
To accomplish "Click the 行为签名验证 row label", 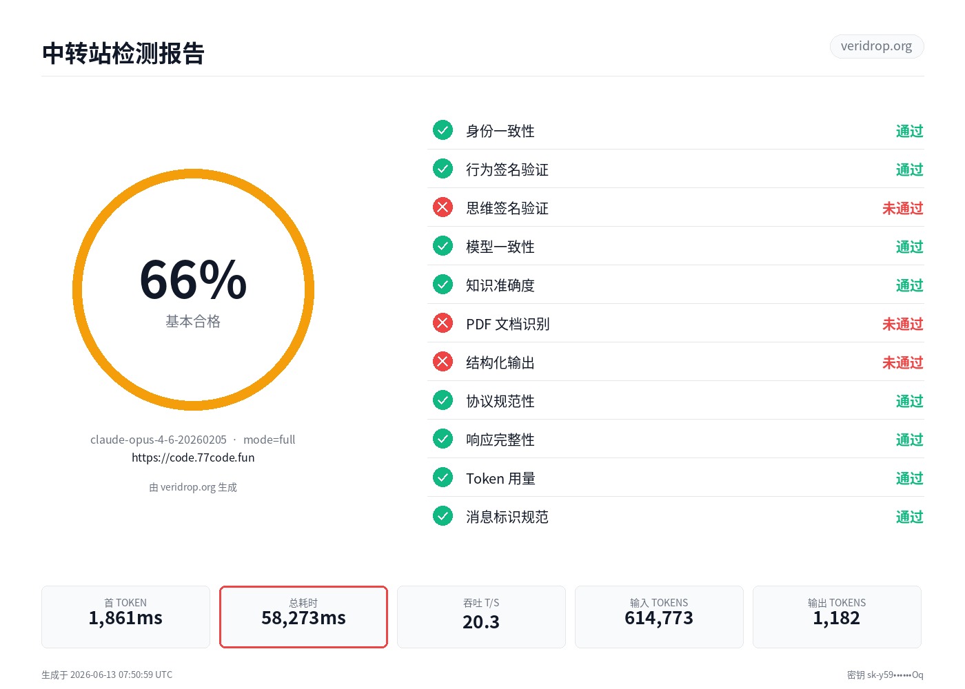I will pyautogui.click(x=507, y=169).
